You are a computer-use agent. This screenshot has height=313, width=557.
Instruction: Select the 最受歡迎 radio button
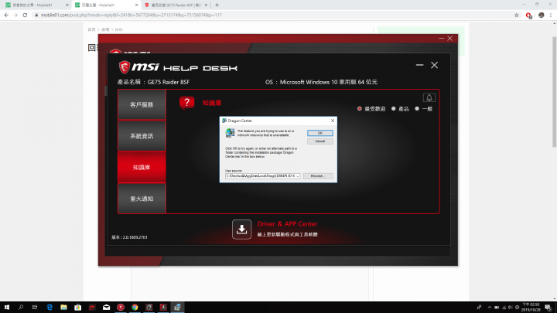point(360,109)
